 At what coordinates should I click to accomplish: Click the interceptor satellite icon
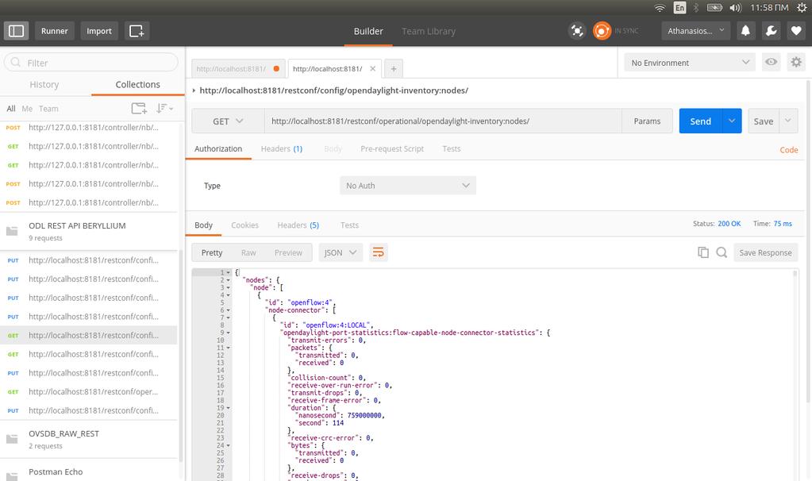pos(576,31)
